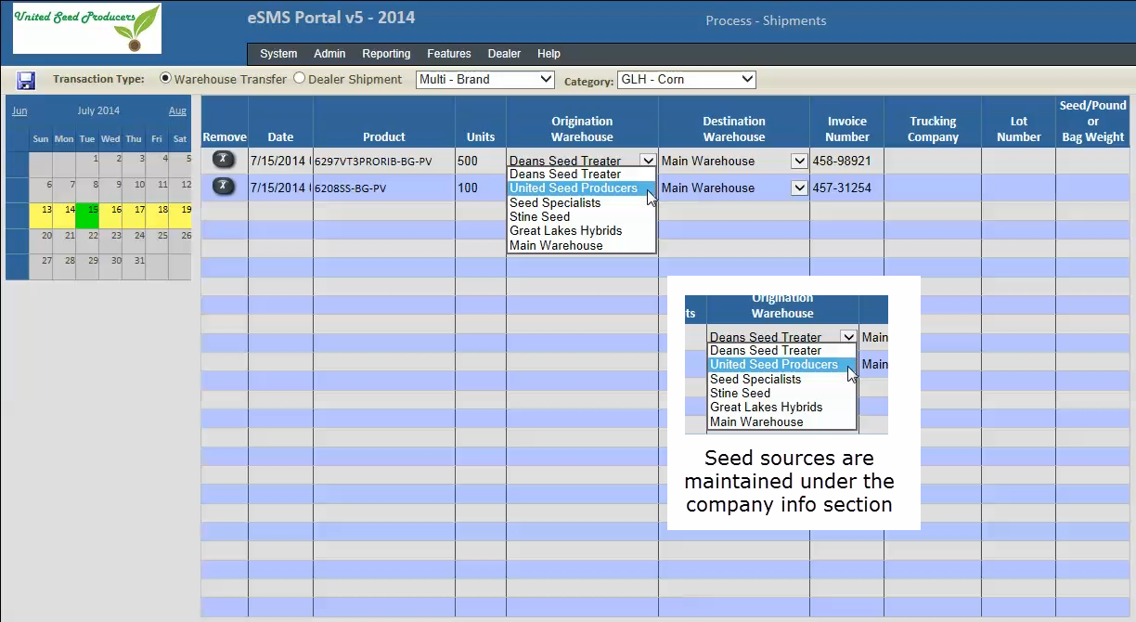Choose Great Lakes Hybrids from the origination list

click(581, 230)
